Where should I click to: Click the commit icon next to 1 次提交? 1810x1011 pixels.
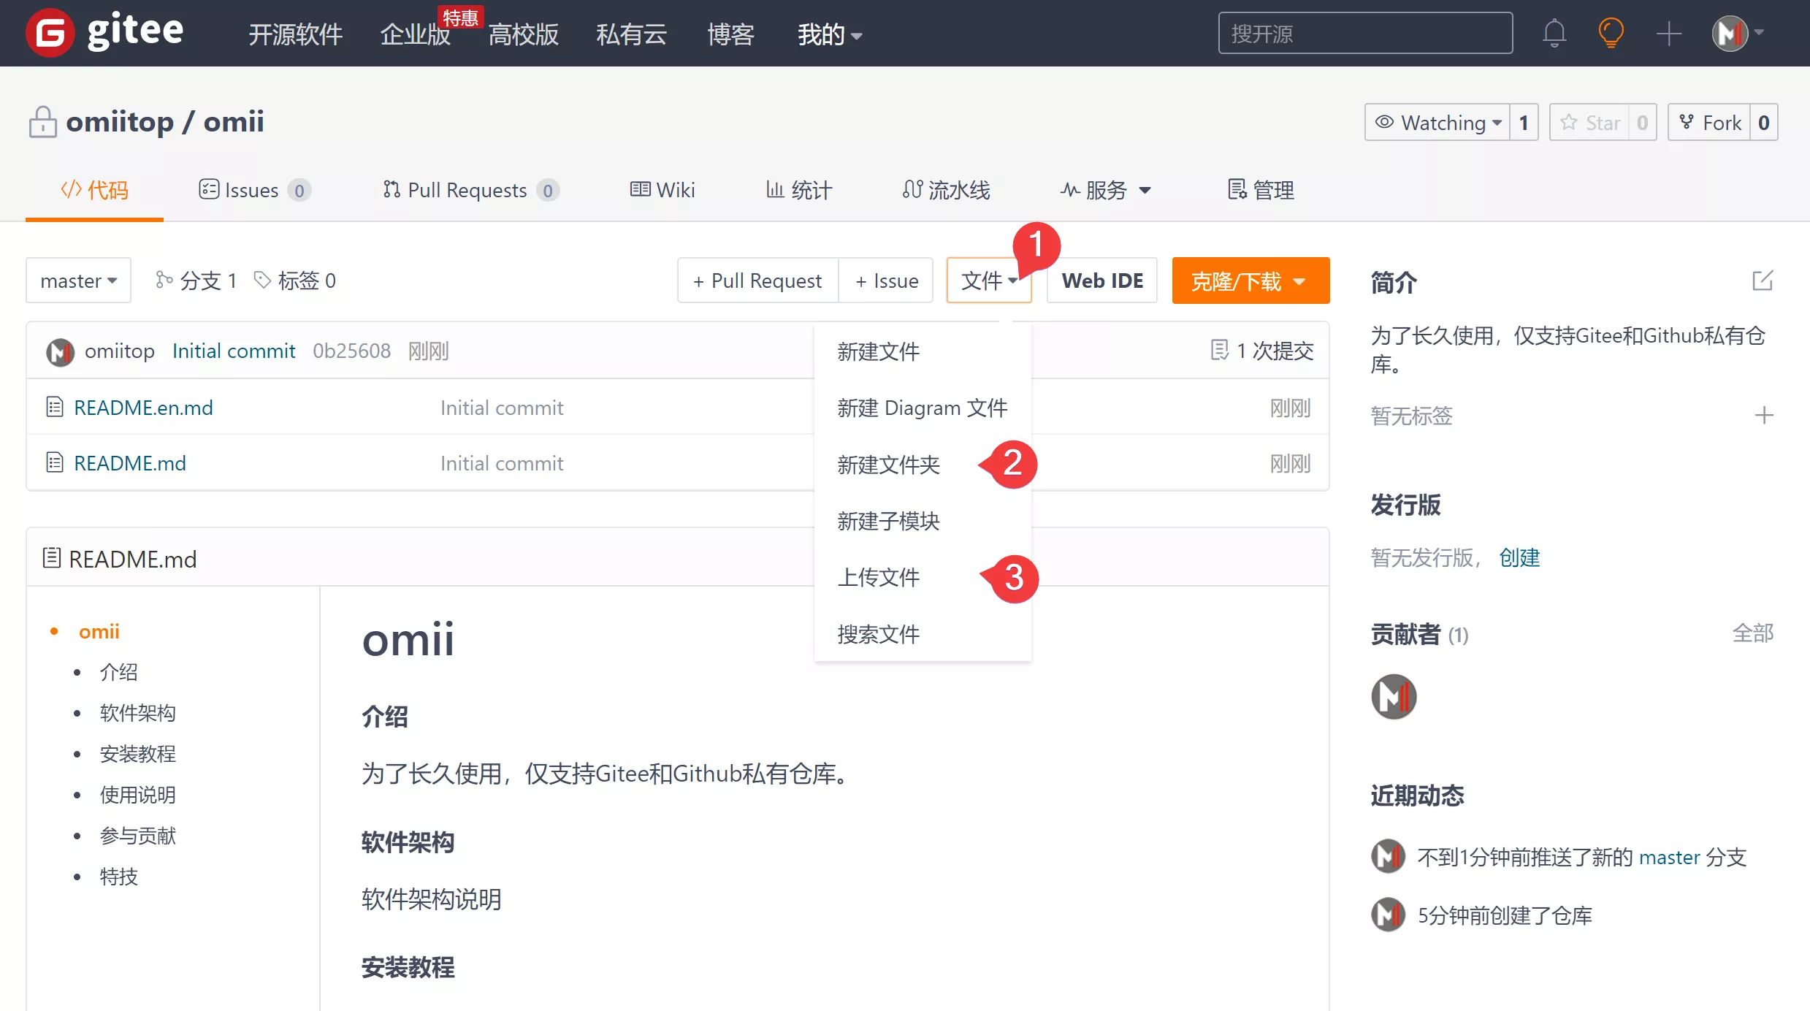[1218, 350]
